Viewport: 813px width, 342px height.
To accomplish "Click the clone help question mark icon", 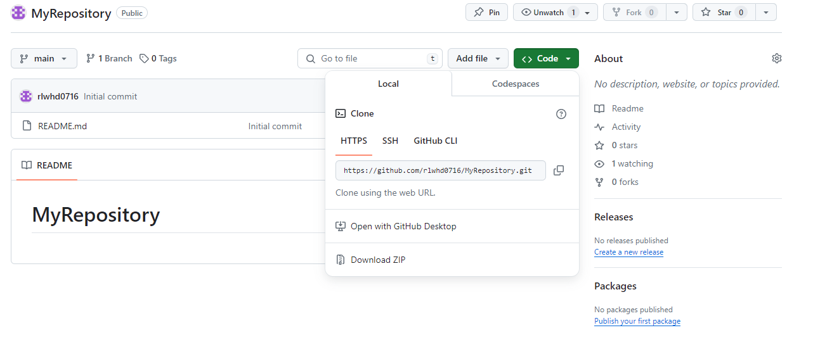I will (561, 114).
